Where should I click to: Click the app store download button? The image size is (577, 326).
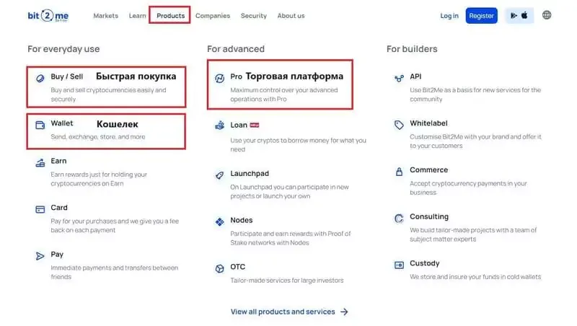(519, 16)
